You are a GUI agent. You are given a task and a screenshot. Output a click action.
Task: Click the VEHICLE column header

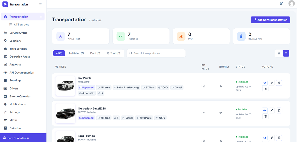[61, 67]
